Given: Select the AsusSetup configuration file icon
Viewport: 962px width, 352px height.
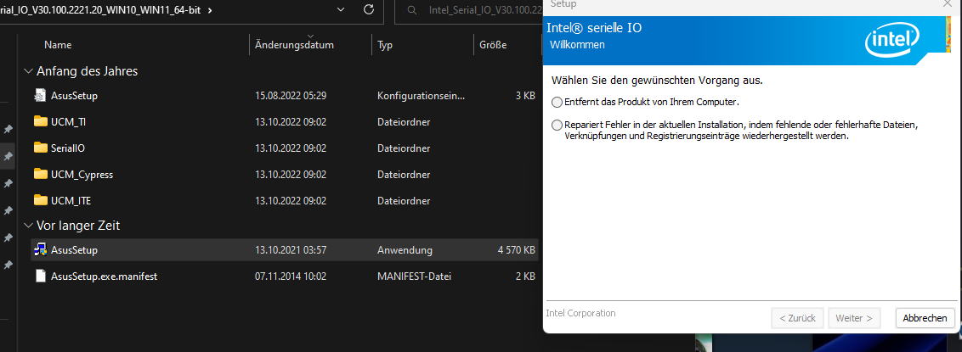Looking at the screenshot, I should [41, 96].
